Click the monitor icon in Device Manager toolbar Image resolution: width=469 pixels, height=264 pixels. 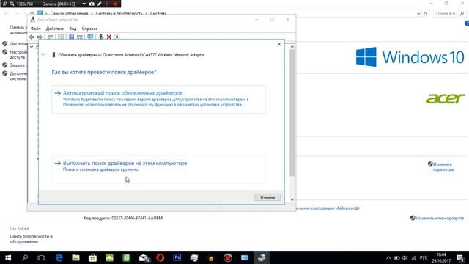pyautogui.click(x=90, y=37)
